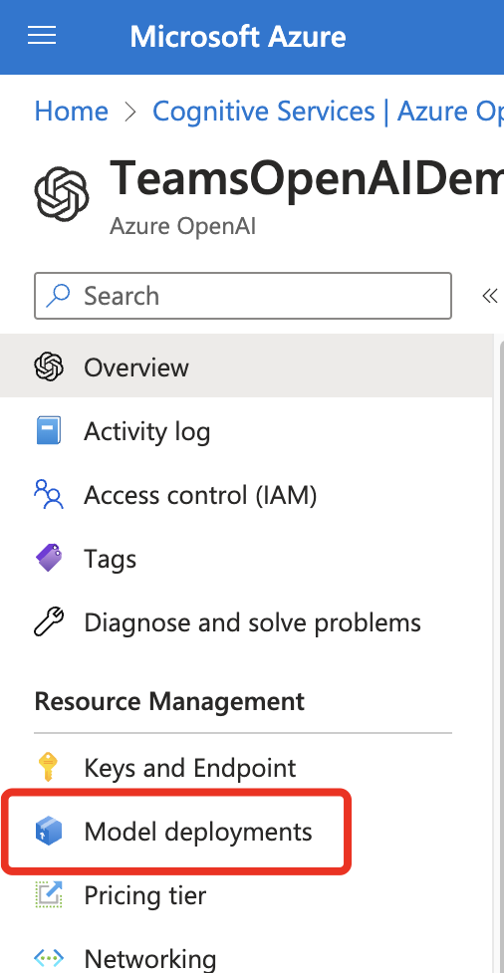Open the hamburger portal menu

coord(42,36)
